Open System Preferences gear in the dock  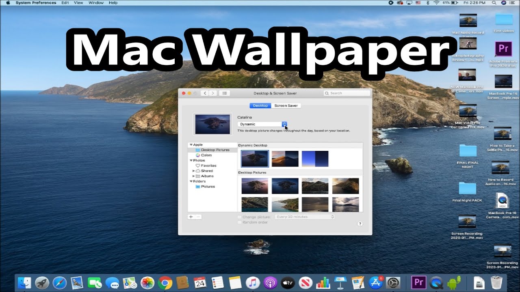(393, 283)
